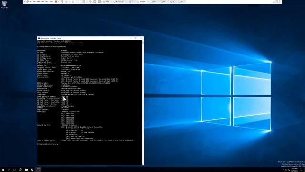Image resolution: width=305 pixels, height=172 pixels.
Task: Click the round icon after File Explorer
Action: click(x=32, y=170)
